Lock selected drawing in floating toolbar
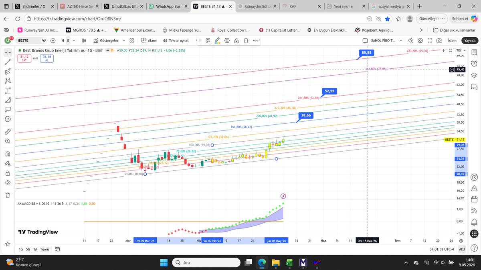Image resolution: width=481 pixels, height=270 pixels. [x=236, y=40]
